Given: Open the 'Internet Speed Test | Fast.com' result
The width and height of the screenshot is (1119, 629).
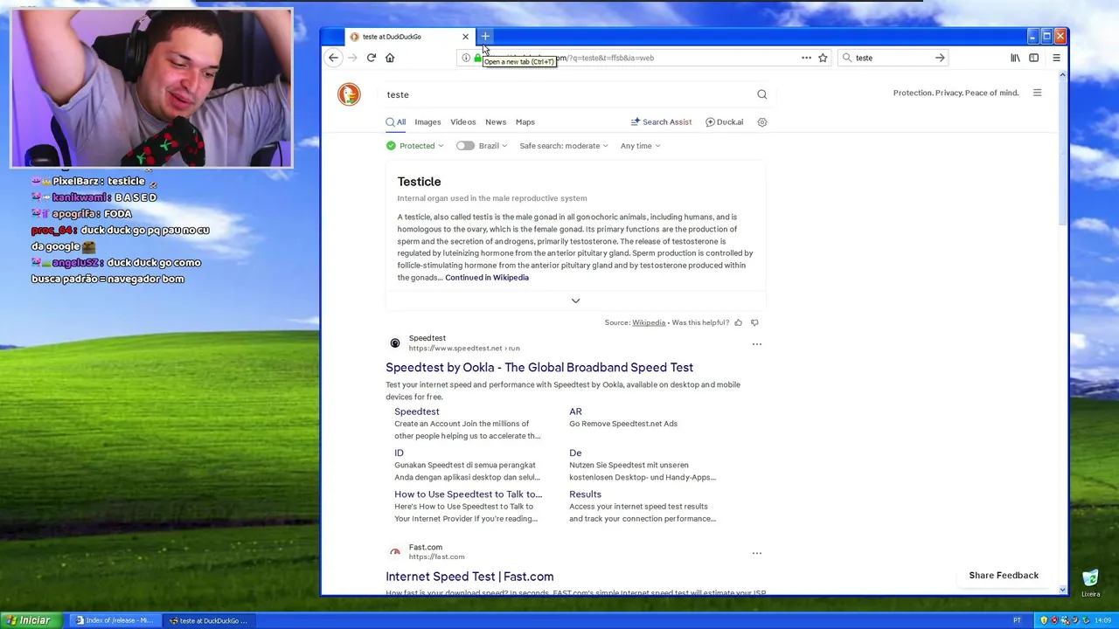Looking at the screenshot, I should click(469, 577).
